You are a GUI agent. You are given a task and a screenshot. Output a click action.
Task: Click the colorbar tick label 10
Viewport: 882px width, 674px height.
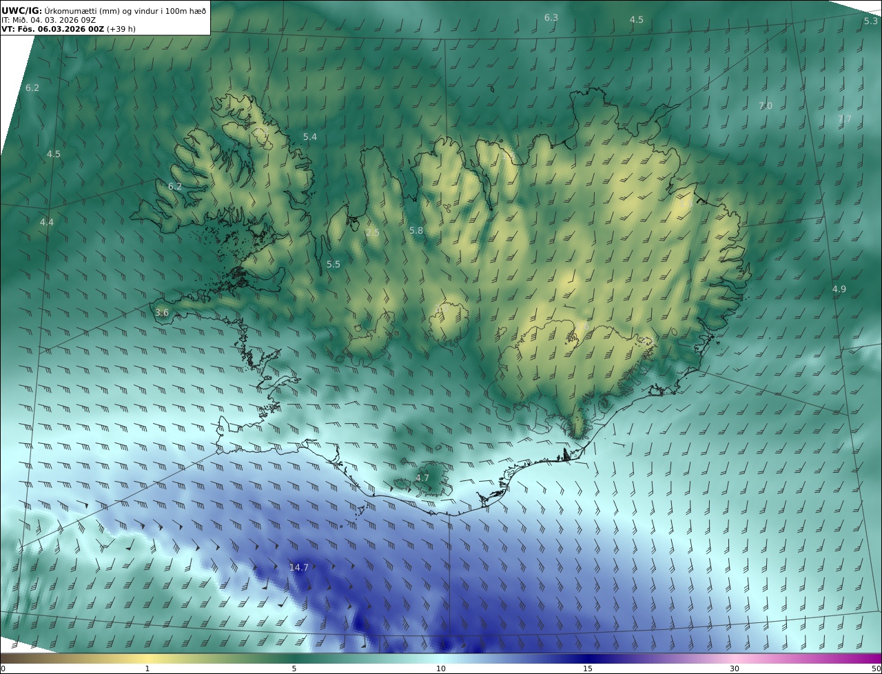pos(441,668)
